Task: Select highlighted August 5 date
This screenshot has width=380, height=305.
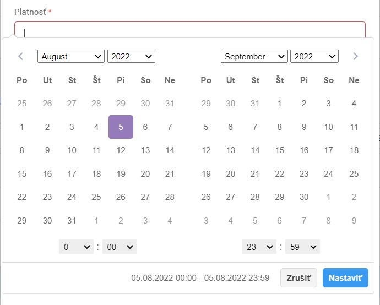Action: 121,127
